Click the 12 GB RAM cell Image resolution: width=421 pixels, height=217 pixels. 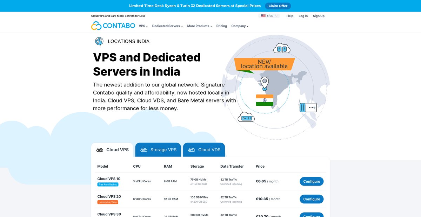point(171,199)
